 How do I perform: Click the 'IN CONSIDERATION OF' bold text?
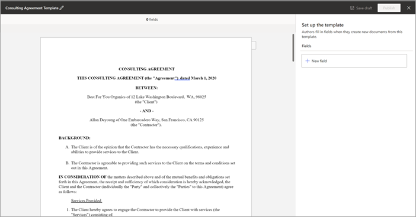pos(82,177)
